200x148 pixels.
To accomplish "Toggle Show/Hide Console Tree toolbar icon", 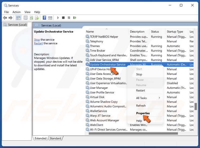I will pos(18,18).
